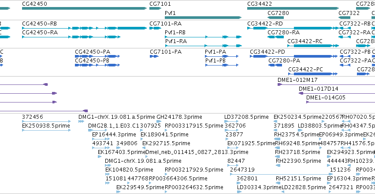The image size is (375, 194).
Task: Open protein CG42450-PA label
Action: tap(93, 52)
